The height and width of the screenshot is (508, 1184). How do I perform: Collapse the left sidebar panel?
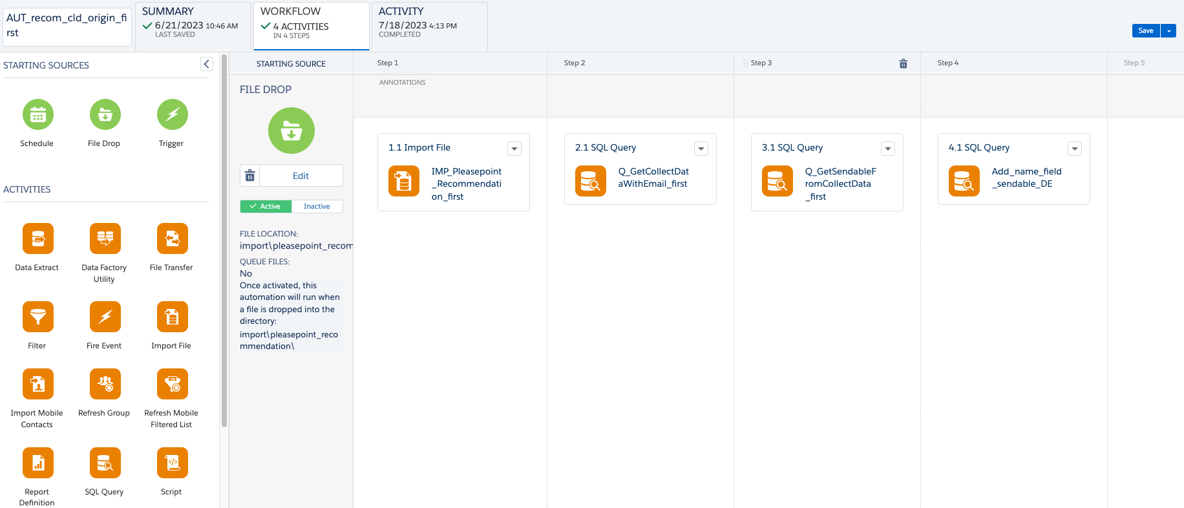pyautogui.click(x=206, y=64)
